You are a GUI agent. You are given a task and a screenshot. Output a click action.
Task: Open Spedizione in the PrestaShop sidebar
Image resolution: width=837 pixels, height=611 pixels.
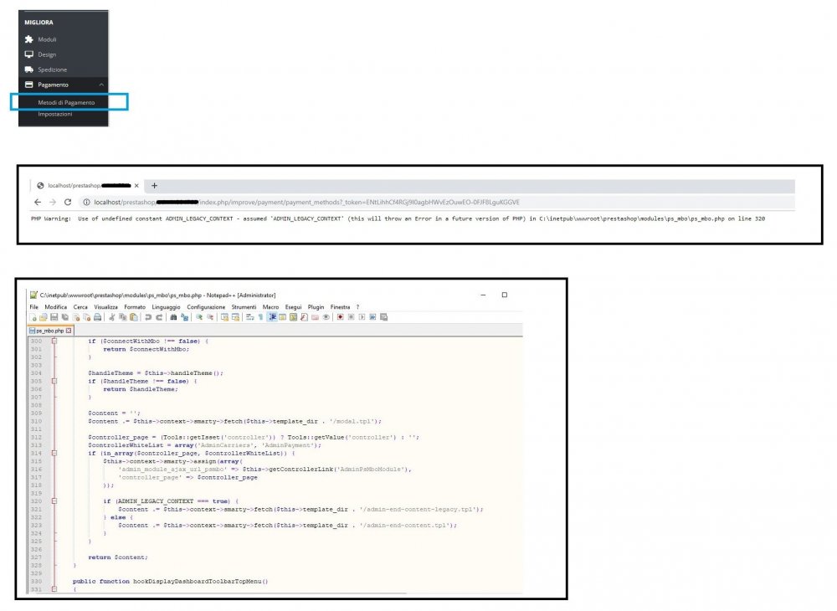(x=52, y=69)
